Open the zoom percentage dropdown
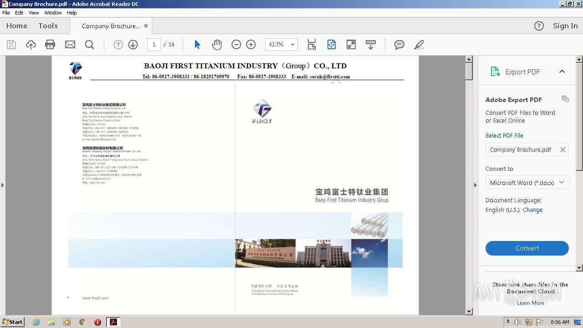 pyautogui.click(x=292, y=45)
